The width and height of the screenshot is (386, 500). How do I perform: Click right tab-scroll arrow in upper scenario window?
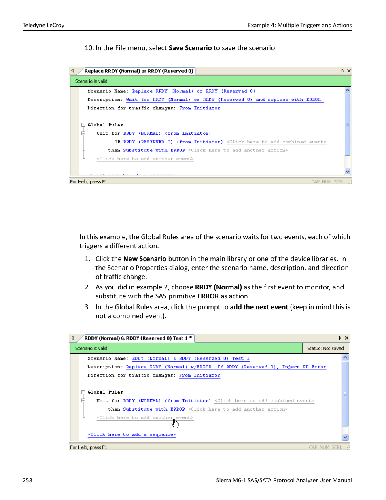coord(343,71)
